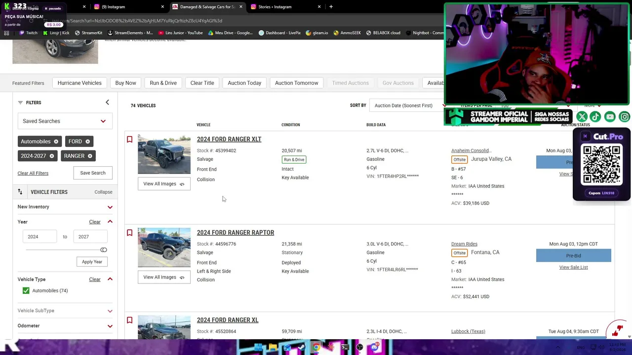
Task: Click the year 'to' field showing 2027
Action: [x=90, y=237]
